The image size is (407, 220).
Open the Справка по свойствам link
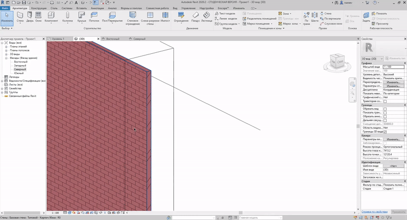coord(374,211)
